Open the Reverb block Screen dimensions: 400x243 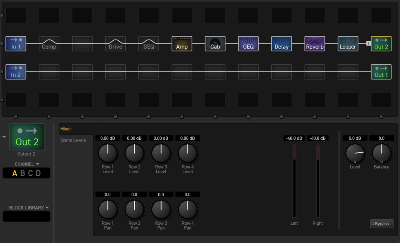pos(315,44)
